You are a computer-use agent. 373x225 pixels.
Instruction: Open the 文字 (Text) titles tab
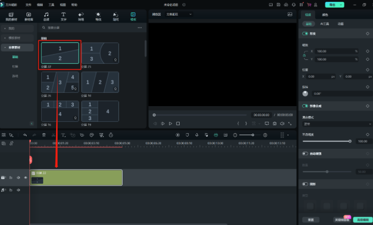63,17
